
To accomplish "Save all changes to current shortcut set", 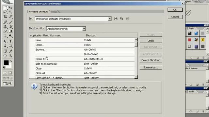I will (116, 19).
